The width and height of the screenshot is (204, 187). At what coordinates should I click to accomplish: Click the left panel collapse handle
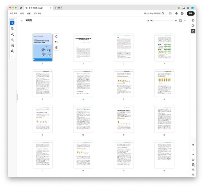[x=18, y=97]
